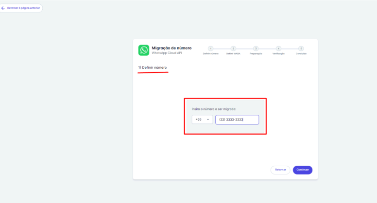Click the caret arrow beside +55
This screenshot has height=203, width=377.
208,119
